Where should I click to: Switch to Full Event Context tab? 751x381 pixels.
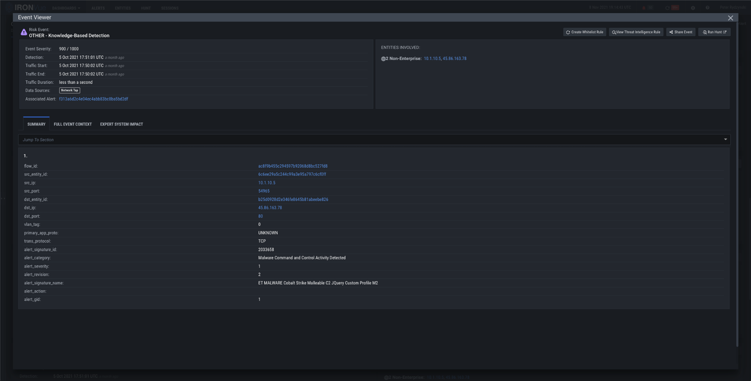pos(73,124)
